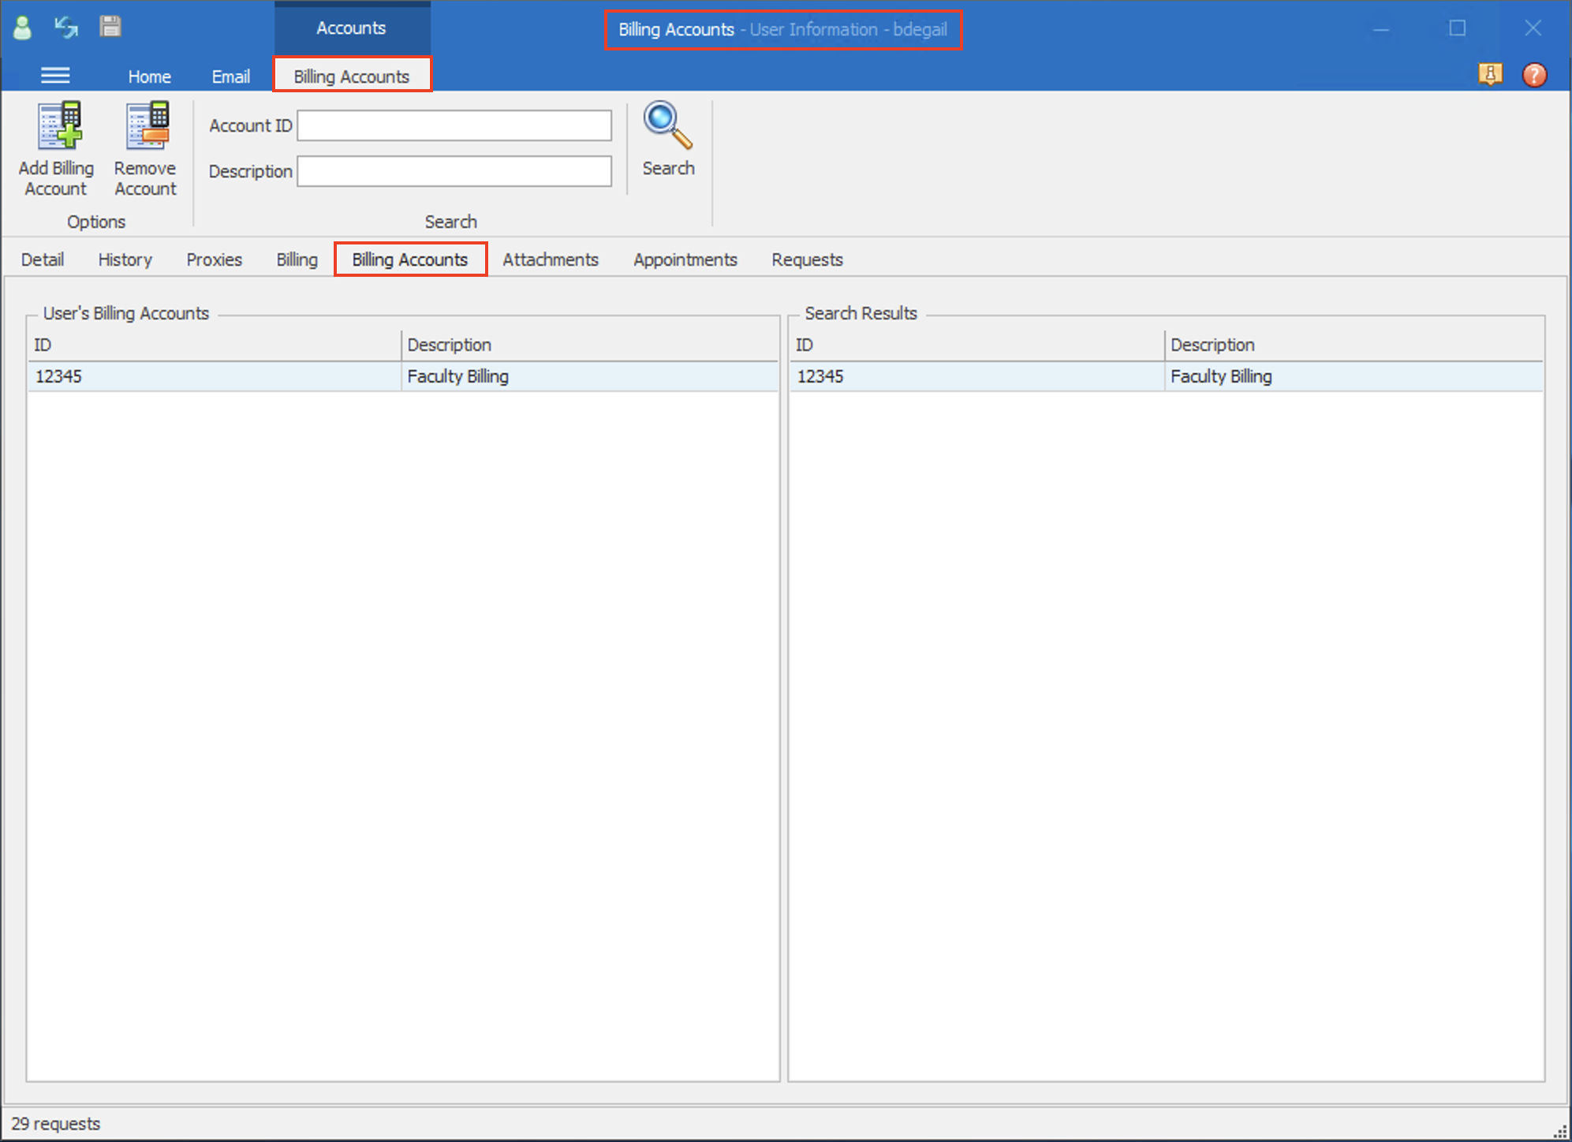Click the red help question mark icon
The image size is (1572, 1142).
(x=1533, y=75)
